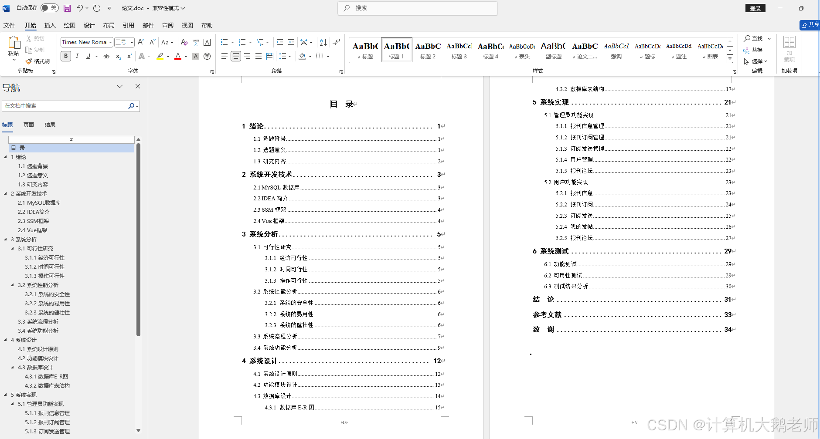
Task: Apply yellow text highlight color
Action: pyautogui.click(x=160, y=56)
